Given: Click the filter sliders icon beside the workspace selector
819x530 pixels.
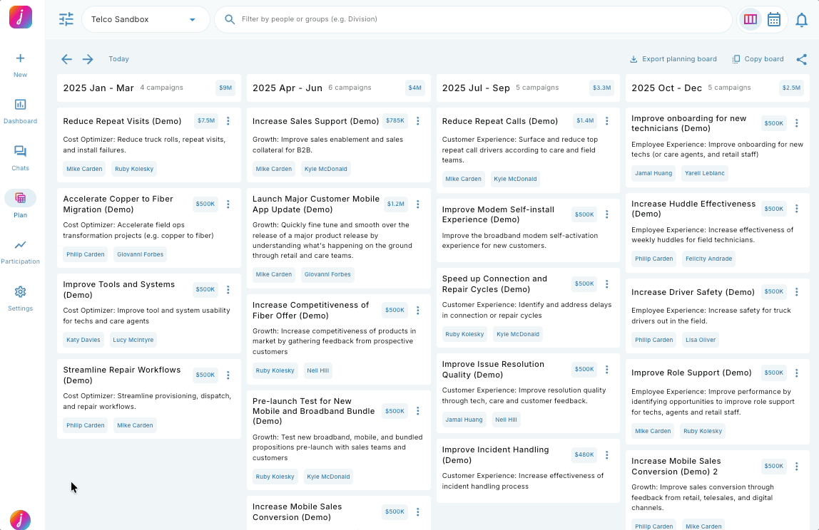Looking at the screenshot, I should pos(66,19).
